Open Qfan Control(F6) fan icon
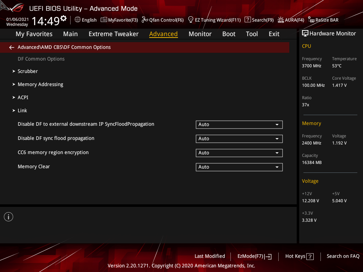 [x=145, y=20]
